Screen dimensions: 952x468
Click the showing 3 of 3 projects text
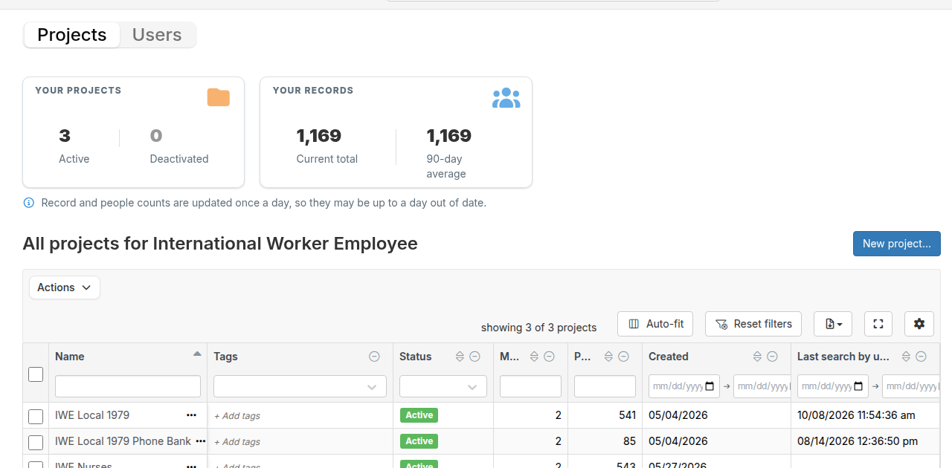click(x=539, y=328)
